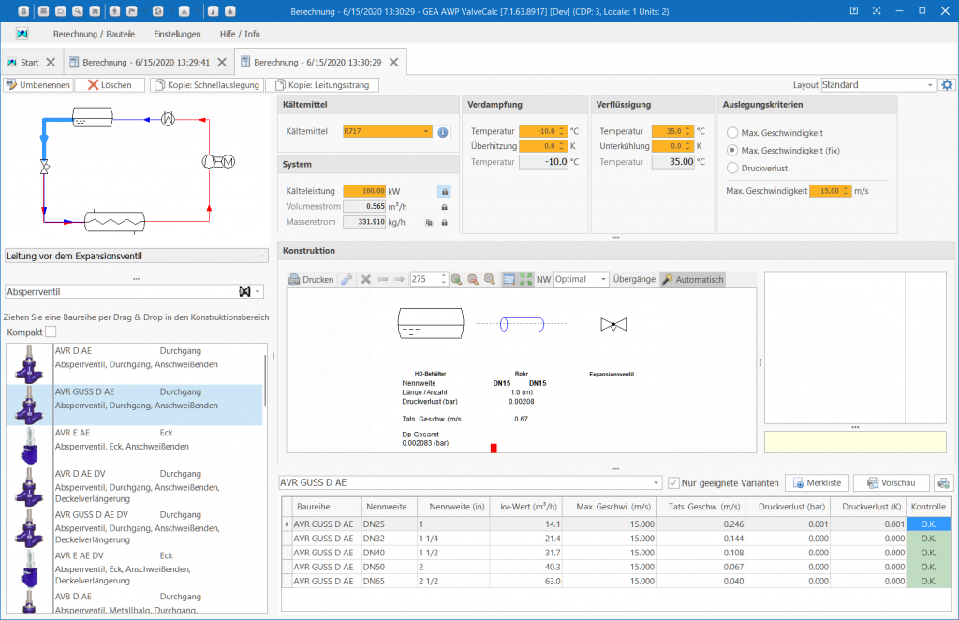This screenshot has height=620, width=959.
Task: Click the O.K. cell in the DN25 row
Action: coord(928,524)
